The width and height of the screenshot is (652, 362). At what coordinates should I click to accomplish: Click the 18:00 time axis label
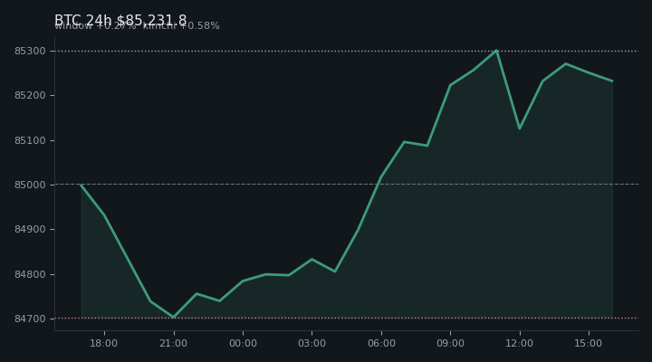(x=104, y=343)
